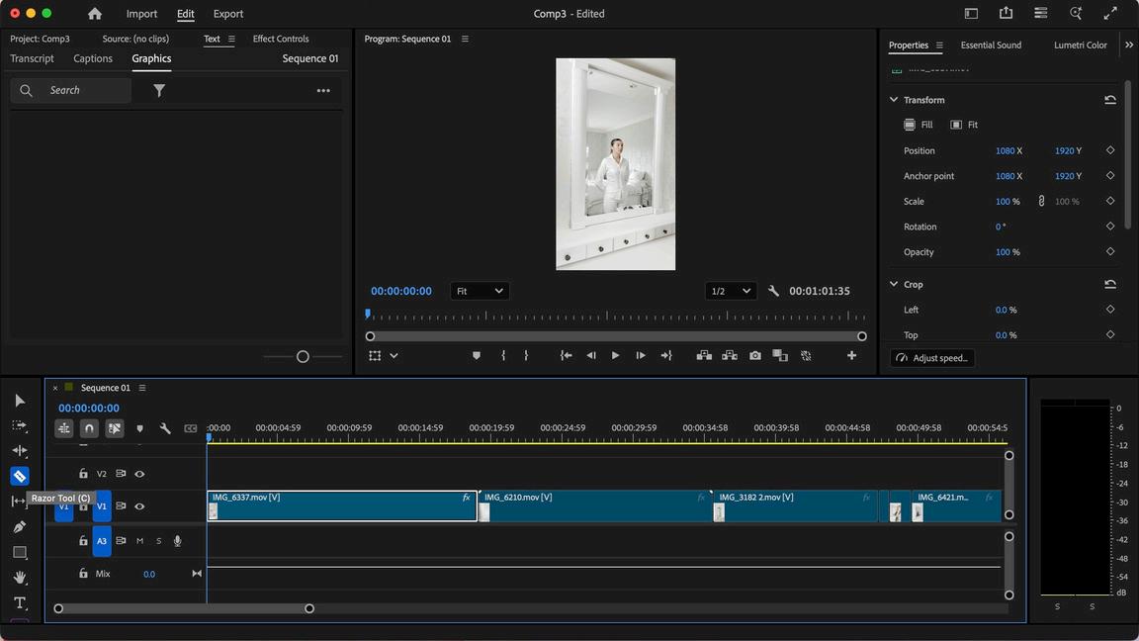Solo the A3 audio track
The image size is (1139, 641).
158,541
